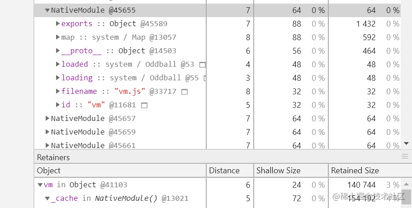Screen dimensions: 412x208
Task: Select the Retainers section title bar
Action: pyautogui.click(x=53, y=157)
